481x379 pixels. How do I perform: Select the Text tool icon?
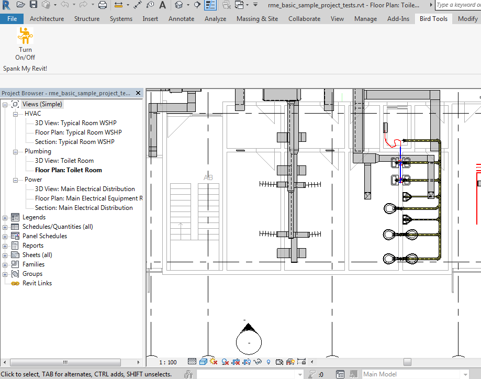163,5
